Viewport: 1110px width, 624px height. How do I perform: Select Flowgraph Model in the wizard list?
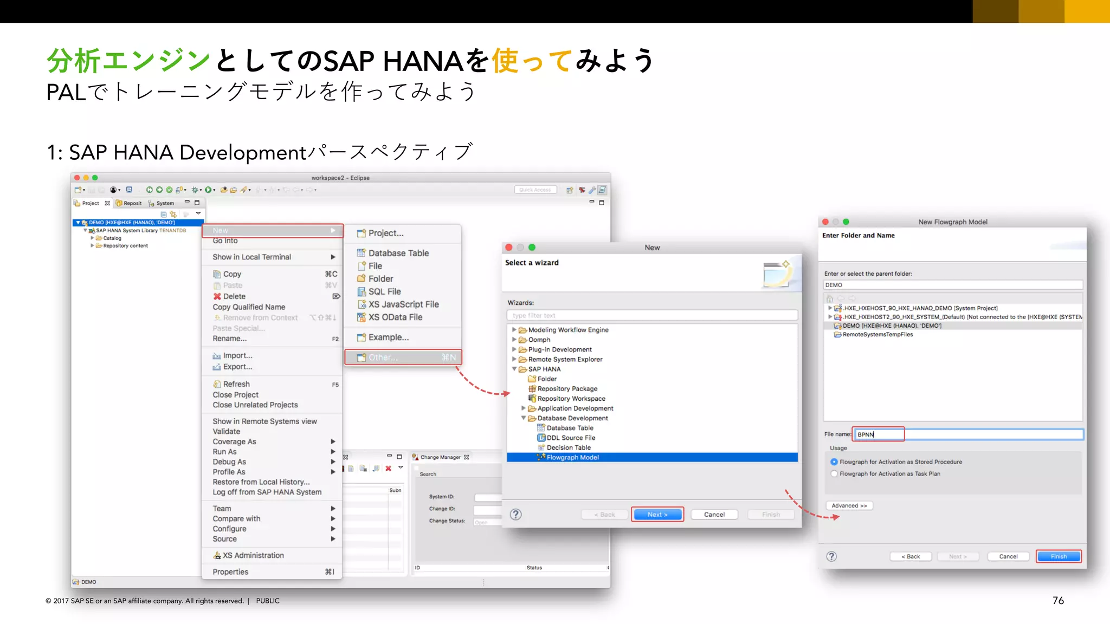652,458
